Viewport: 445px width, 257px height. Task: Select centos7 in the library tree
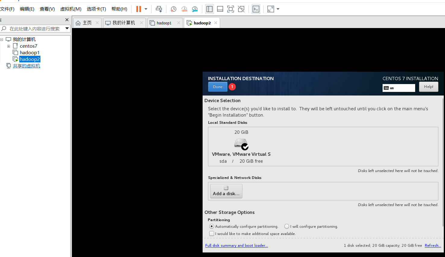(29, 46)
